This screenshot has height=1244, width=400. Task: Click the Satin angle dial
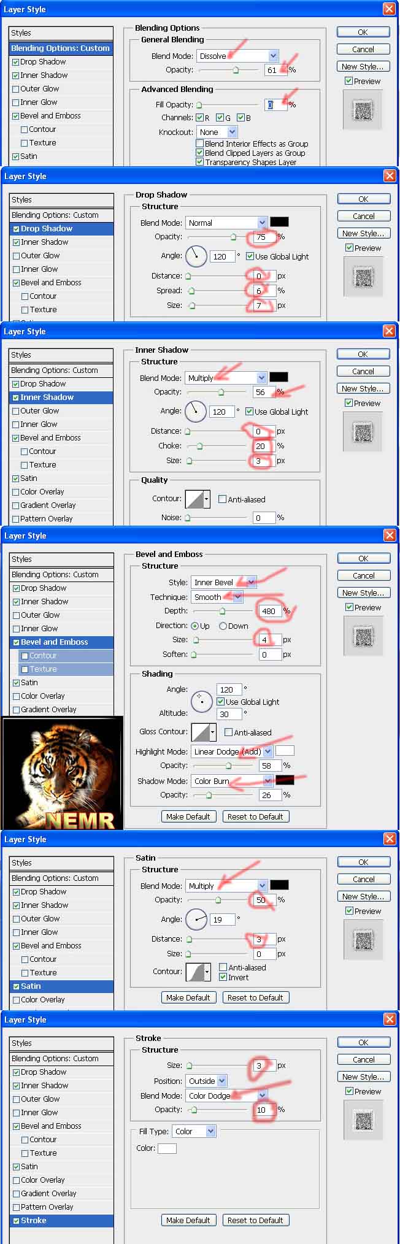coord(196,919)
